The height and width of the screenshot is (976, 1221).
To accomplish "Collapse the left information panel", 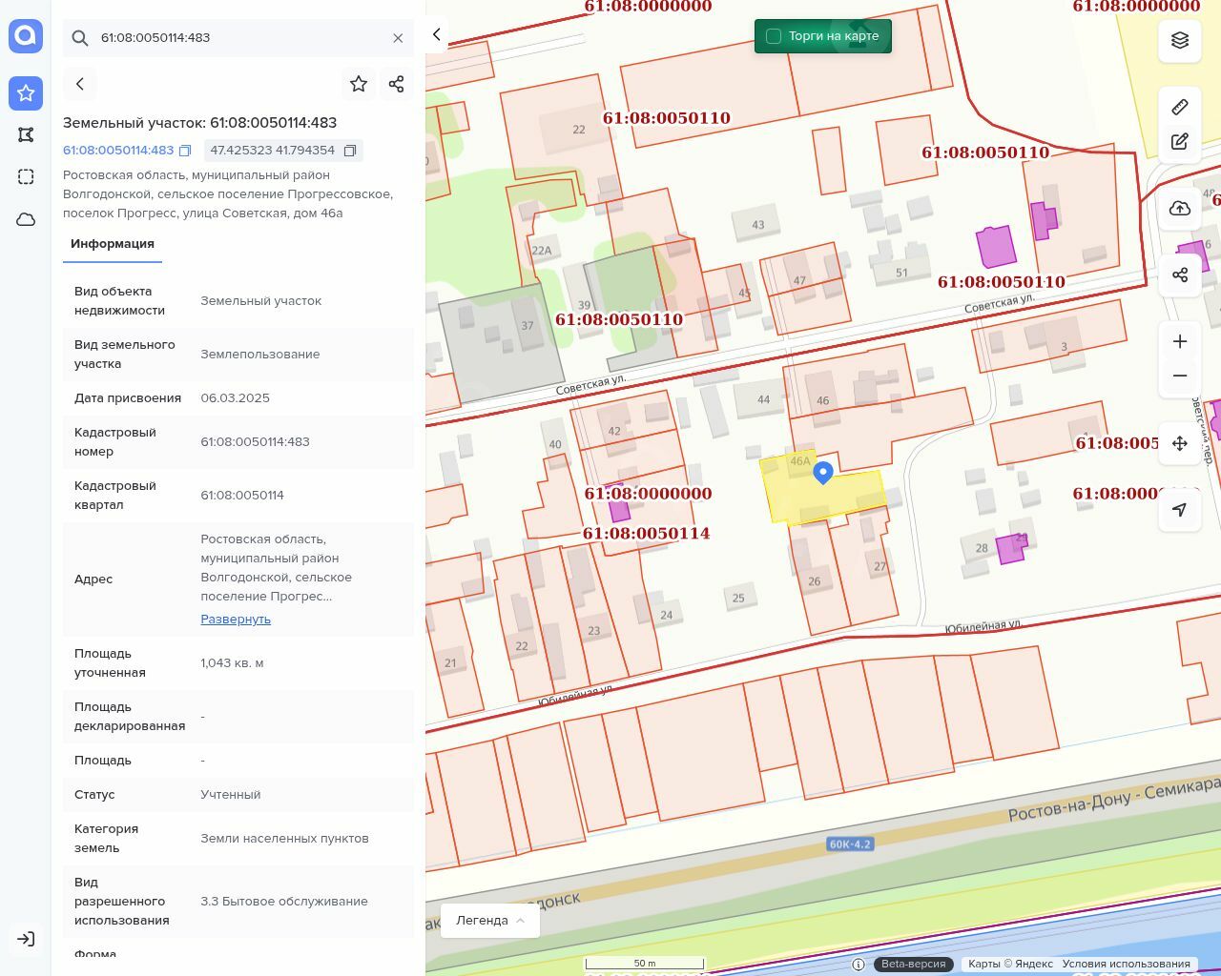I will [436, 34].
